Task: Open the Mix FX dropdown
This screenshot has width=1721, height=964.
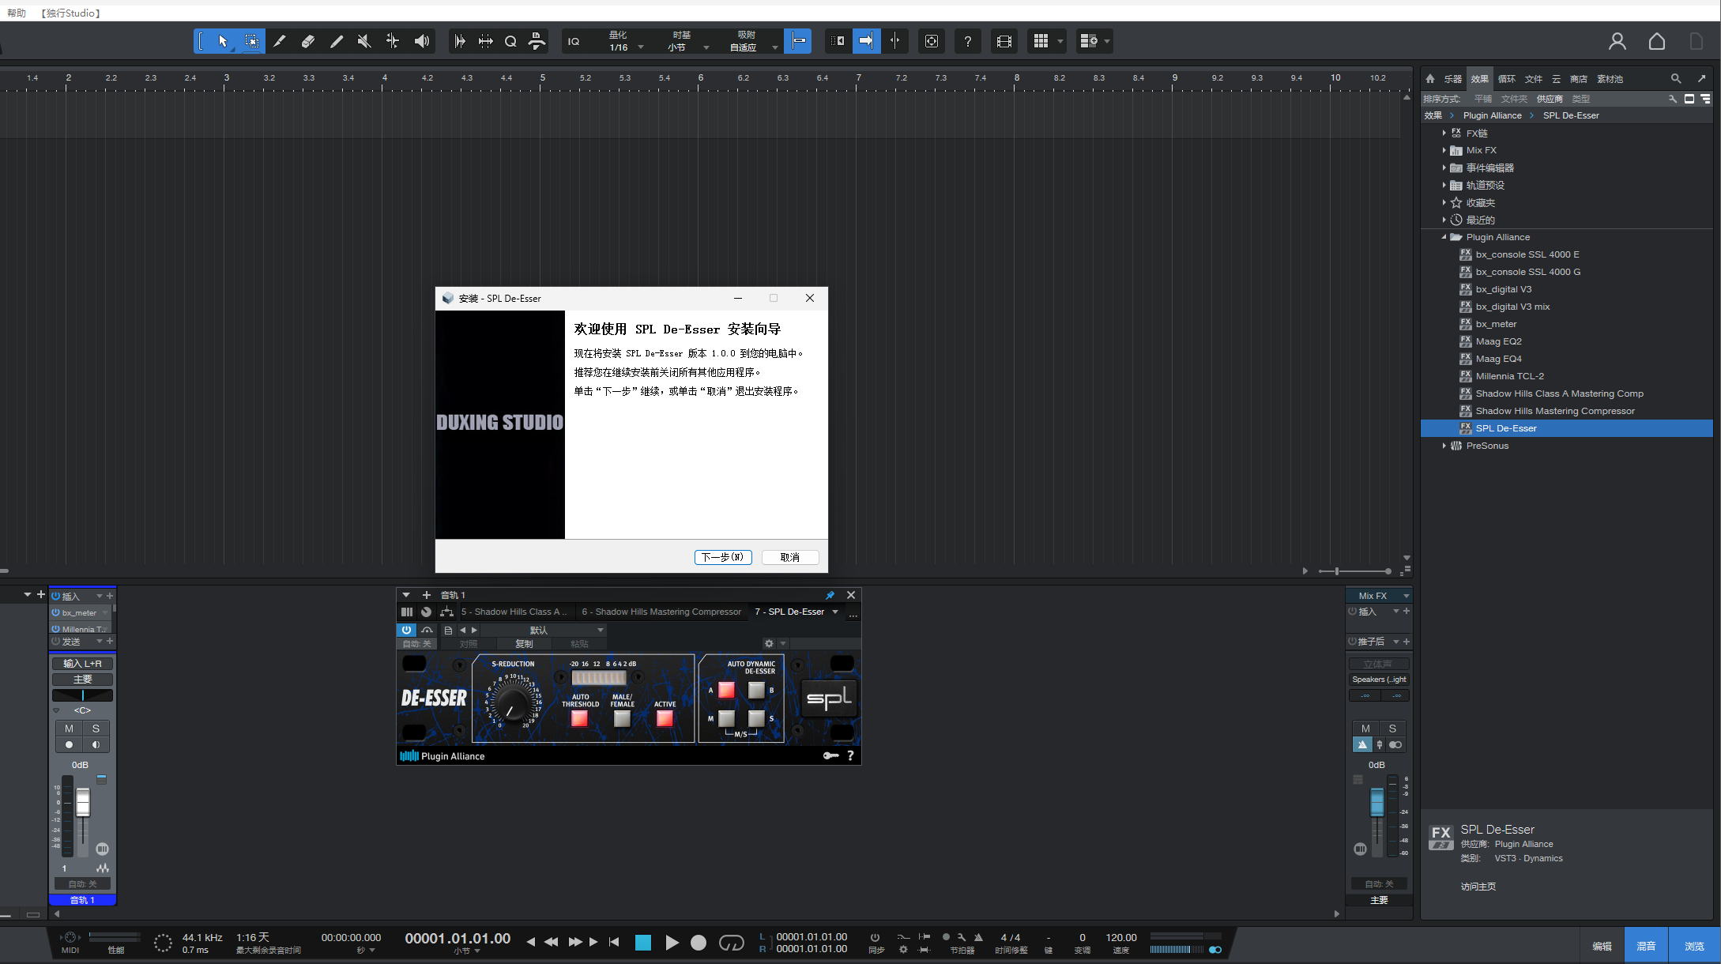Action: pyautogui.click(x=1379, y=596)
